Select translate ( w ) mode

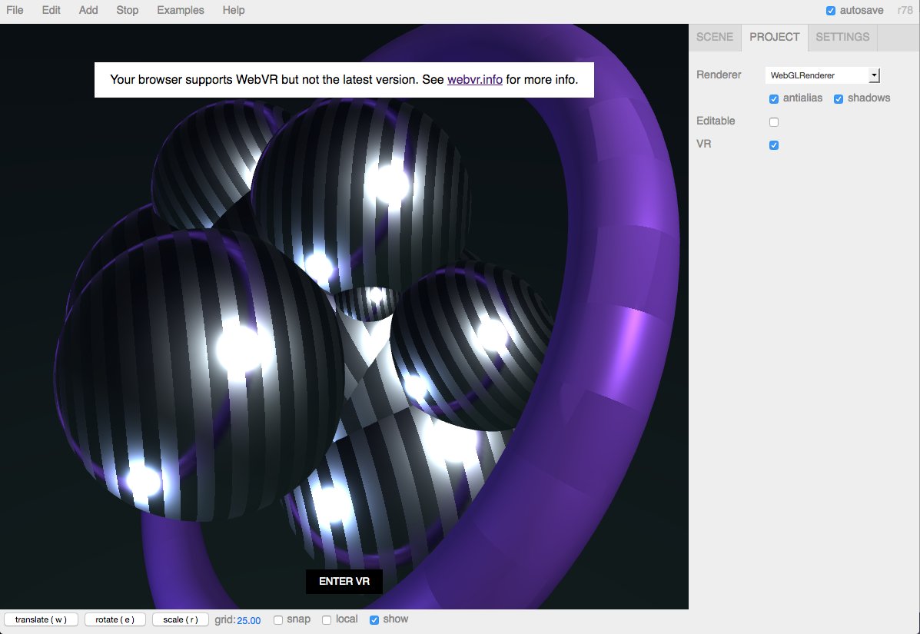click(41, 619)
